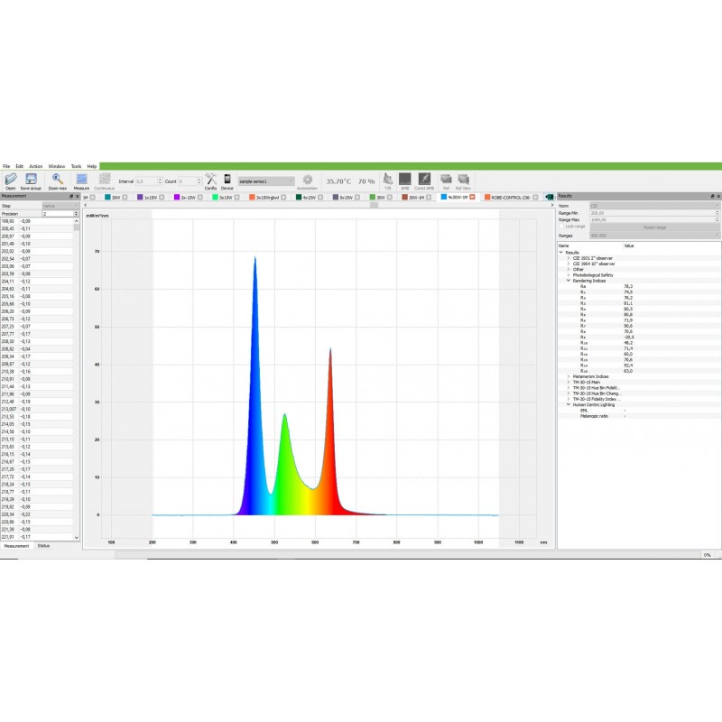Click the Open file icon
The image size is (722, 722).
pyautogui.click(x=11, y=180)
